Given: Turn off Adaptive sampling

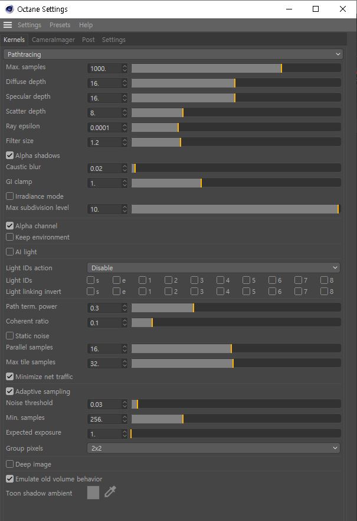Looking at the screenshot, I should [x=9, y=391].
